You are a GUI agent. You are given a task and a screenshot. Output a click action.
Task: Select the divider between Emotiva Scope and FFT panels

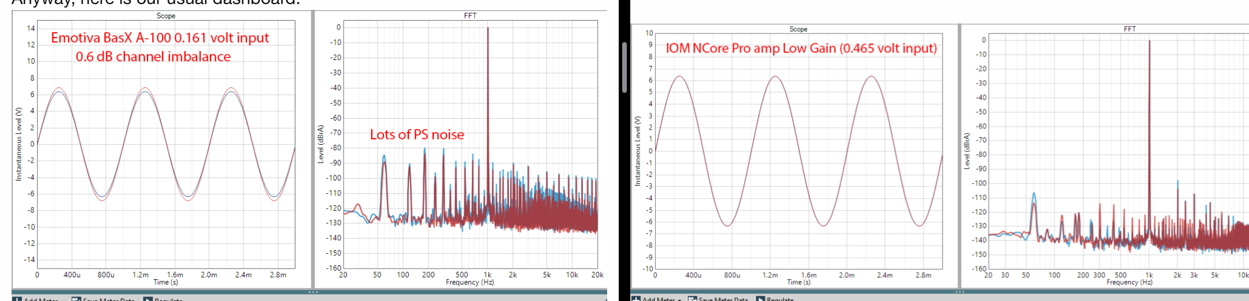click(x=313, y=150)
